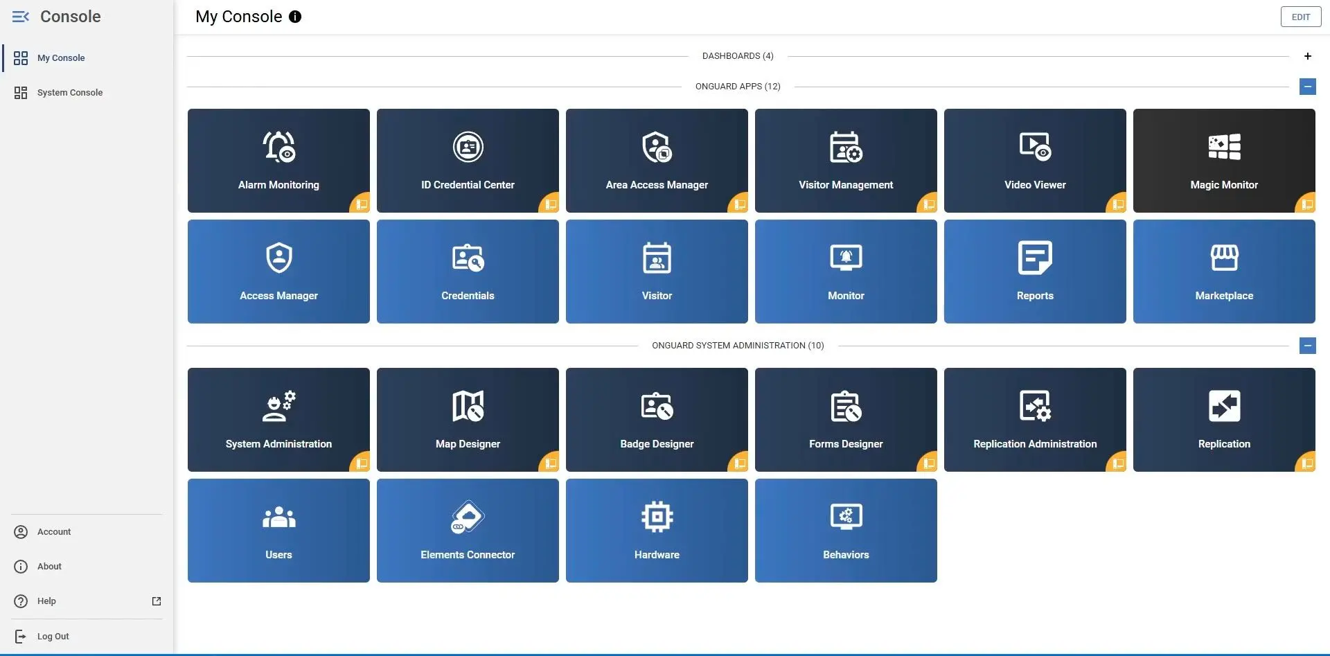Log Out from the sidebar
The width and height of the screenshot is (1330, 656).
point(87,637)
